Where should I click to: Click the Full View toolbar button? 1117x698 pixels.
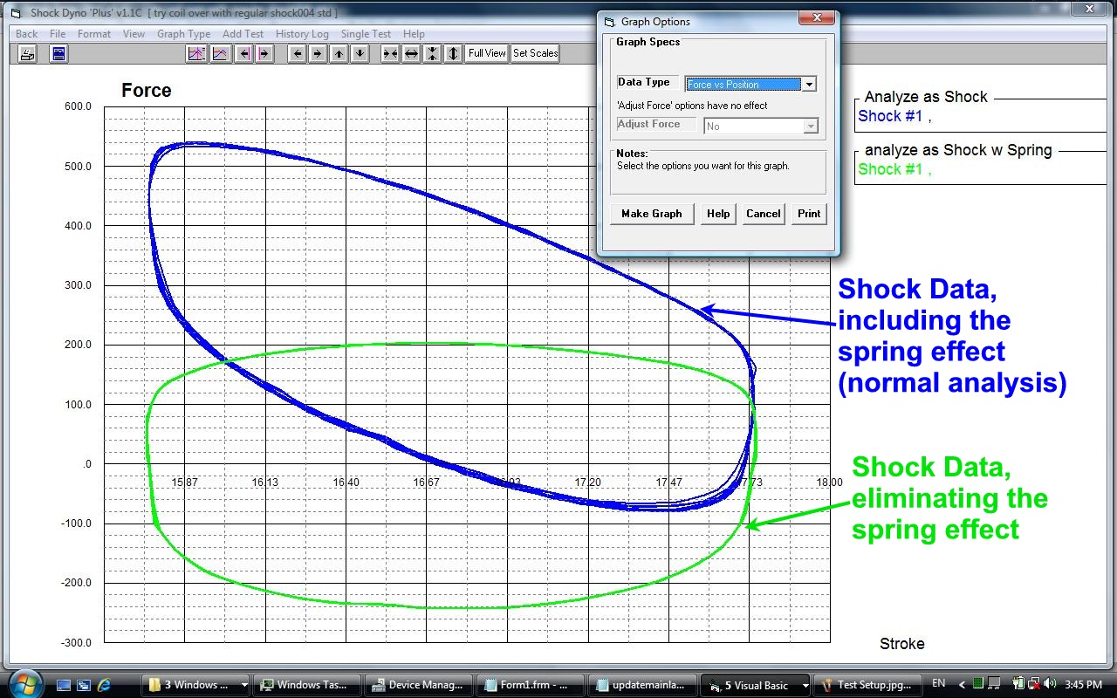pos(487,53)
